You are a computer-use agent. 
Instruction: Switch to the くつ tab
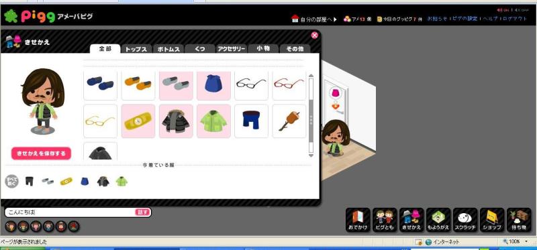click(200, 49)
